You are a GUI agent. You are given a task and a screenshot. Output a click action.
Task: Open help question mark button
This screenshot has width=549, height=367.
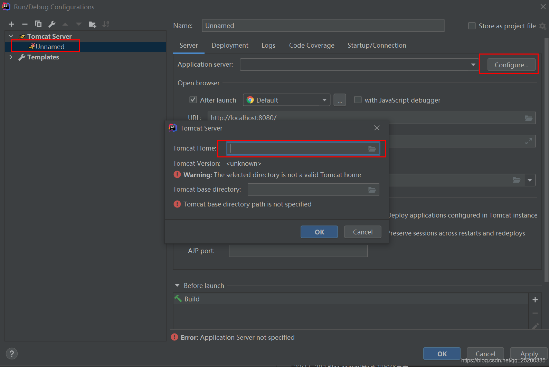click(12, 354)
